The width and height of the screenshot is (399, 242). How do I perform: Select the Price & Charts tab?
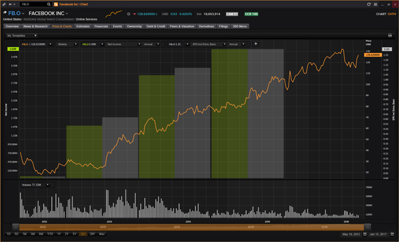tap(62, 26)
